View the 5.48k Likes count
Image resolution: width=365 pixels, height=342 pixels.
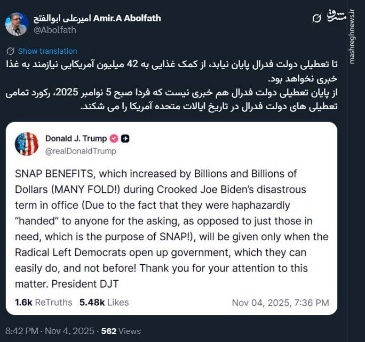coord(104,302)
